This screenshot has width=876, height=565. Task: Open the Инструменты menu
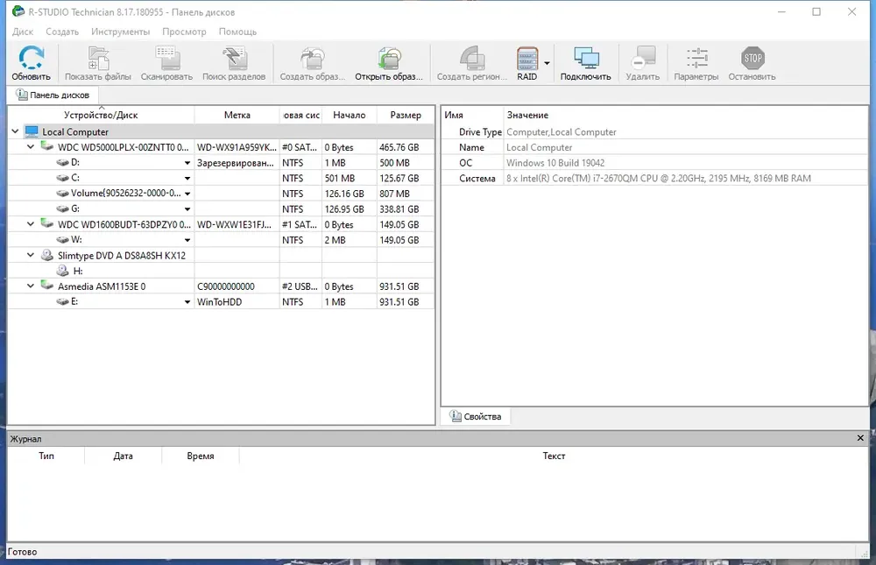(120, 32)
